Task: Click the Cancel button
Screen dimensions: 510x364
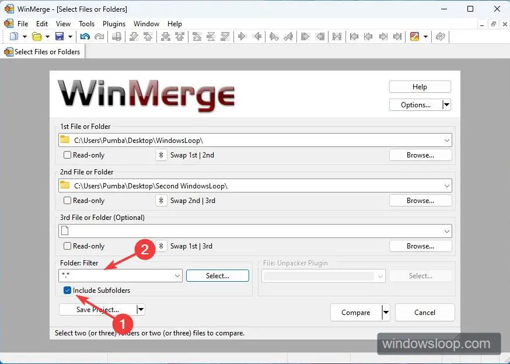Action: pos(425,313)
